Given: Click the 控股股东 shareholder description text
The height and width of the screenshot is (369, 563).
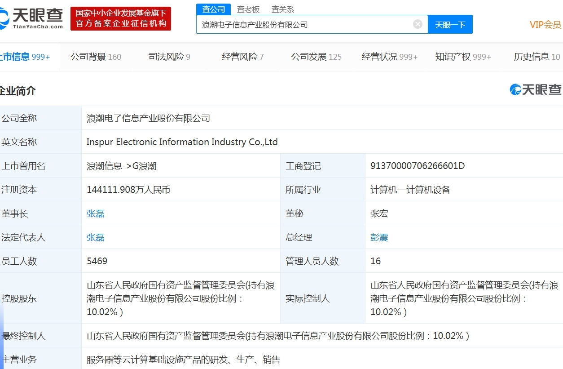Looking at the screenshot, I should pyautogui.click(x=180, y=298).
